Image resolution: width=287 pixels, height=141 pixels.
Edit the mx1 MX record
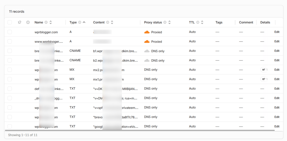pos(277,79)
